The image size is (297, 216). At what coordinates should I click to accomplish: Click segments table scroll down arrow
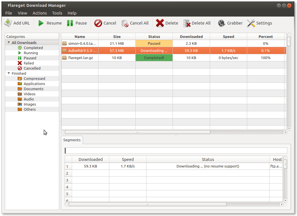pyautogui.click(x=286, y=200)
